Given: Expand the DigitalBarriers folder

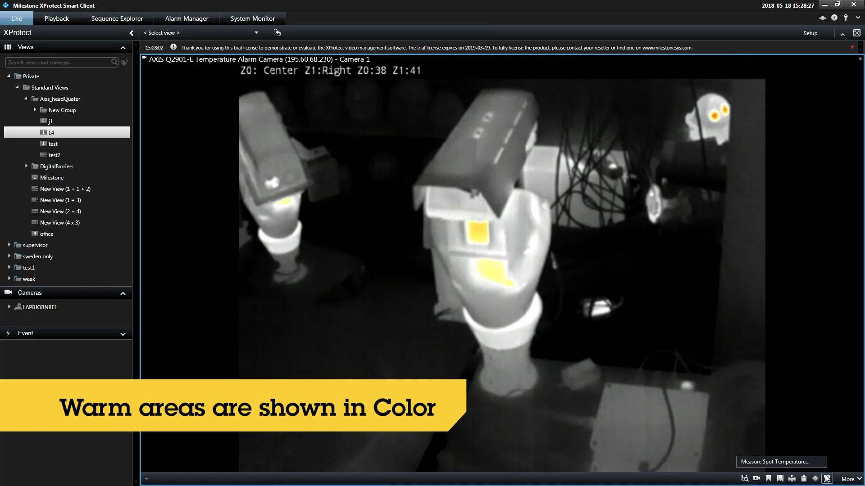Looking at the screenshot, I should [26, 166].
